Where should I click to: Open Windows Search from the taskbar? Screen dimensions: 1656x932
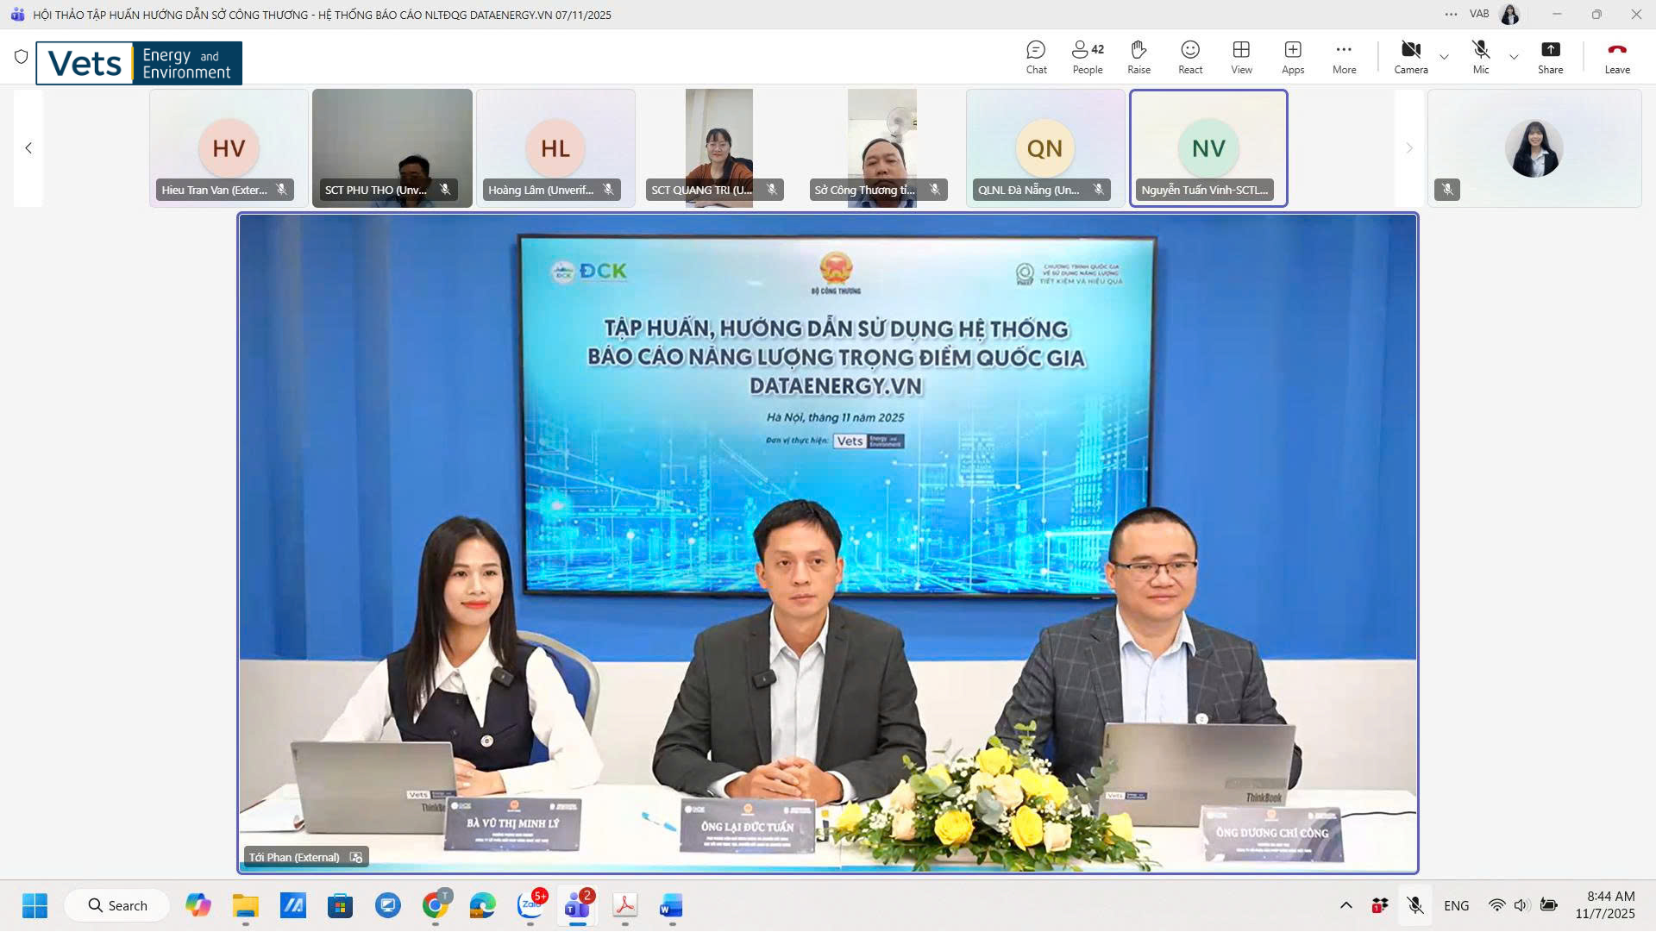117,905
